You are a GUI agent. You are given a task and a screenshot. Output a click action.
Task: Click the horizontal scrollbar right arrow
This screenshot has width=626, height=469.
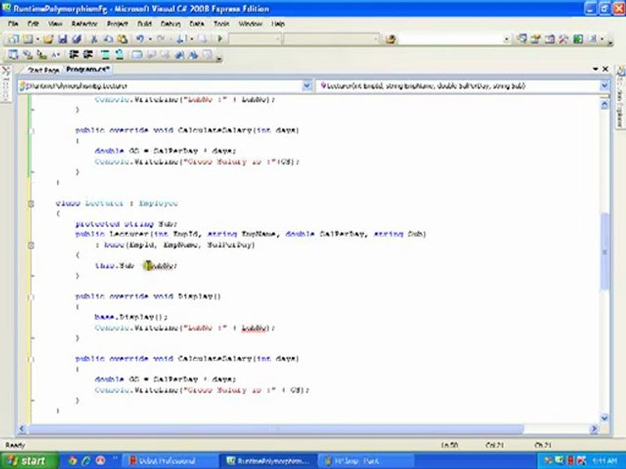pos(594,429)
